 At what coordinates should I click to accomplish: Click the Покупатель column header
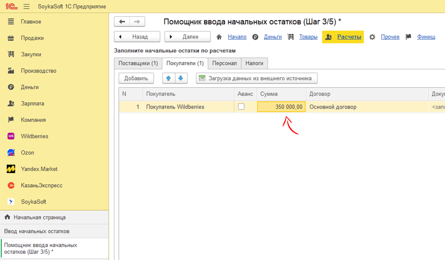click(x=188, y=94)
